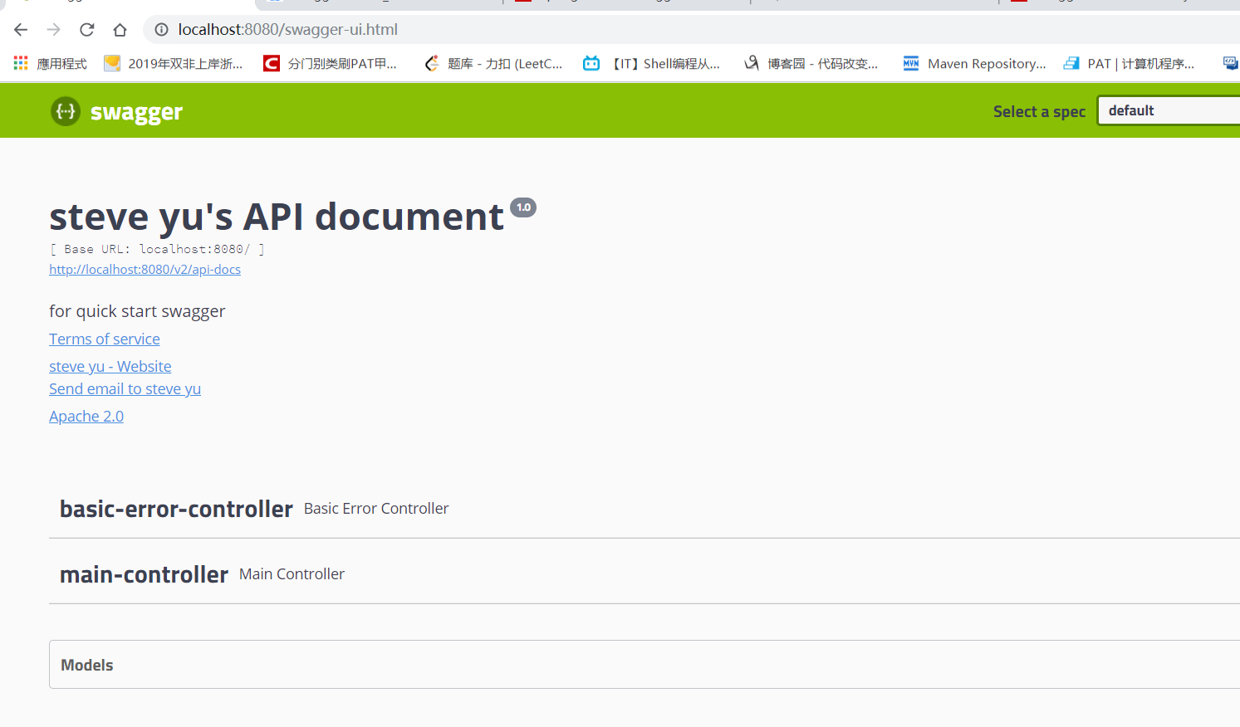Expand the Models section
Viewport: 1240px width, 727px height.
[x=87, y=665]
